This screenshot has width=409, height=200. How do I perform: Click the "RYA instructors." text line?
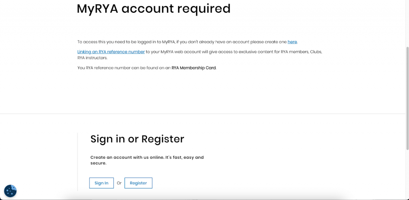pos(92,58)
